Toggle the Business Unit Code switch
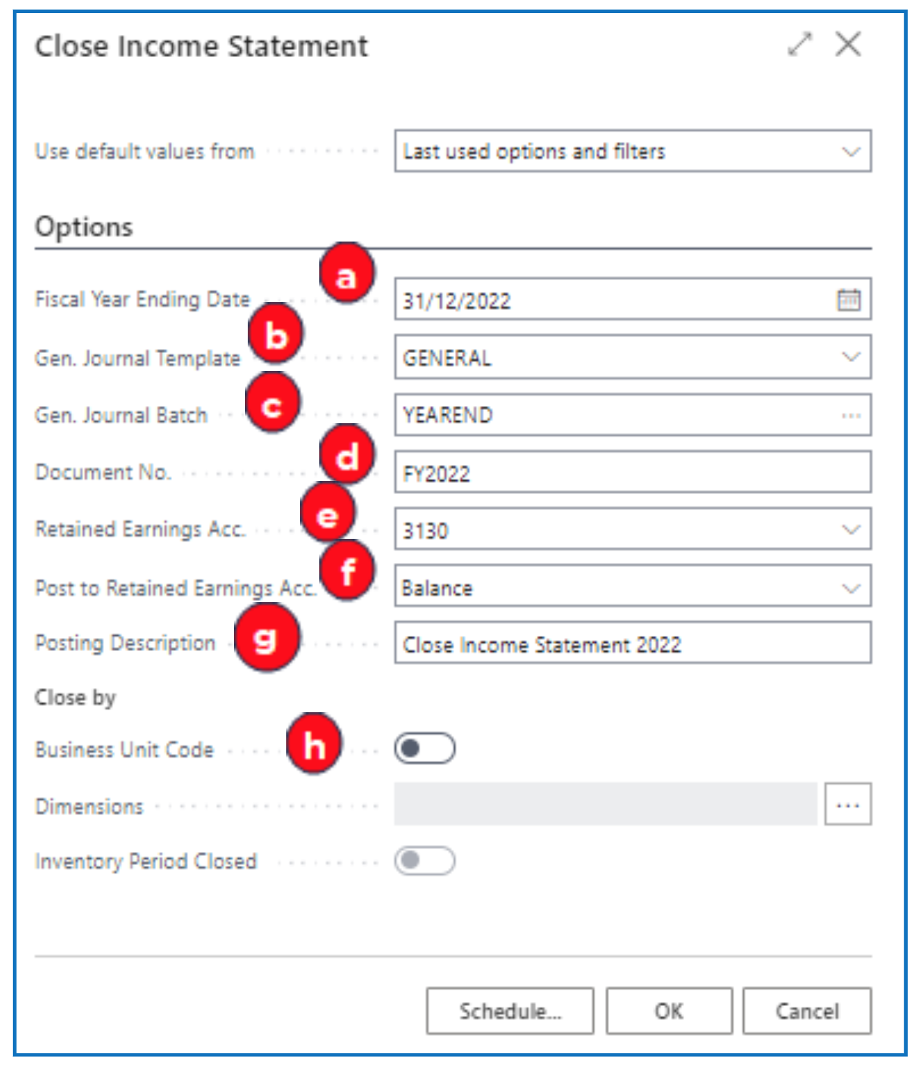 click(425, 749)
